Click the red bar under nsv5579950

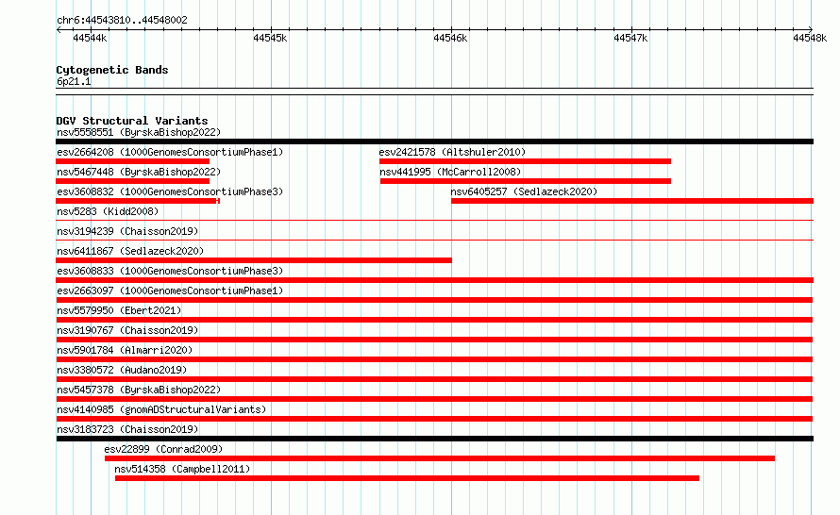click(x=434, y=320)
